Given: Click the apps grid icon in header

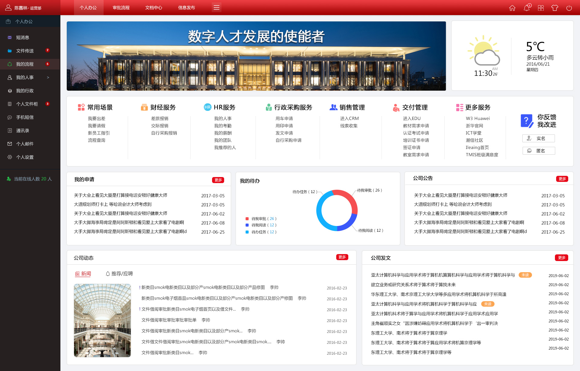Looking at the screenshot, I should pyautogui.click(x=541, y=8).
